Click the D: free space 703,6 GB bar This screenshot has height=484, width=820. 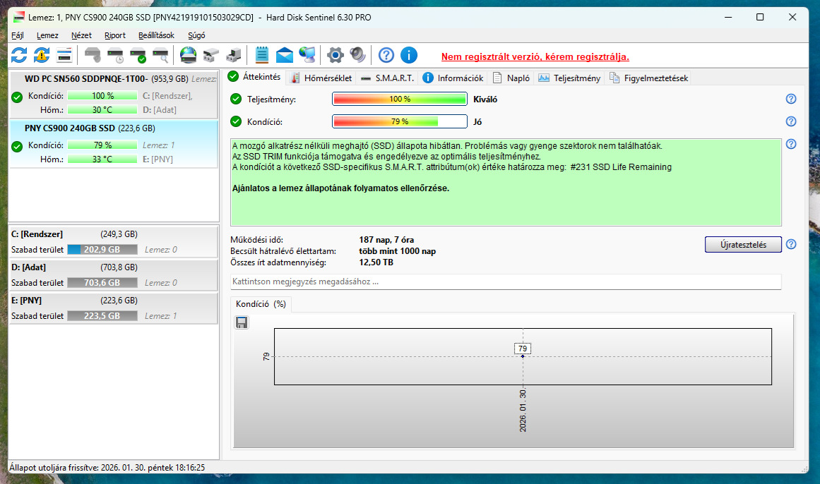tap(102, 283)
